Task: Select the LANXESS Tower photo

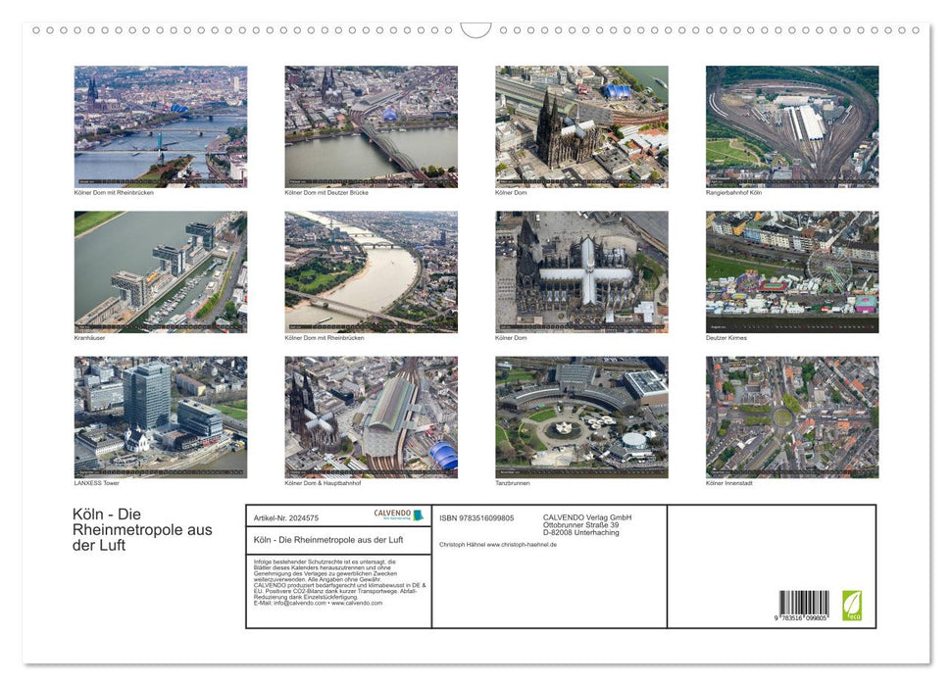Action: point(160,416)
